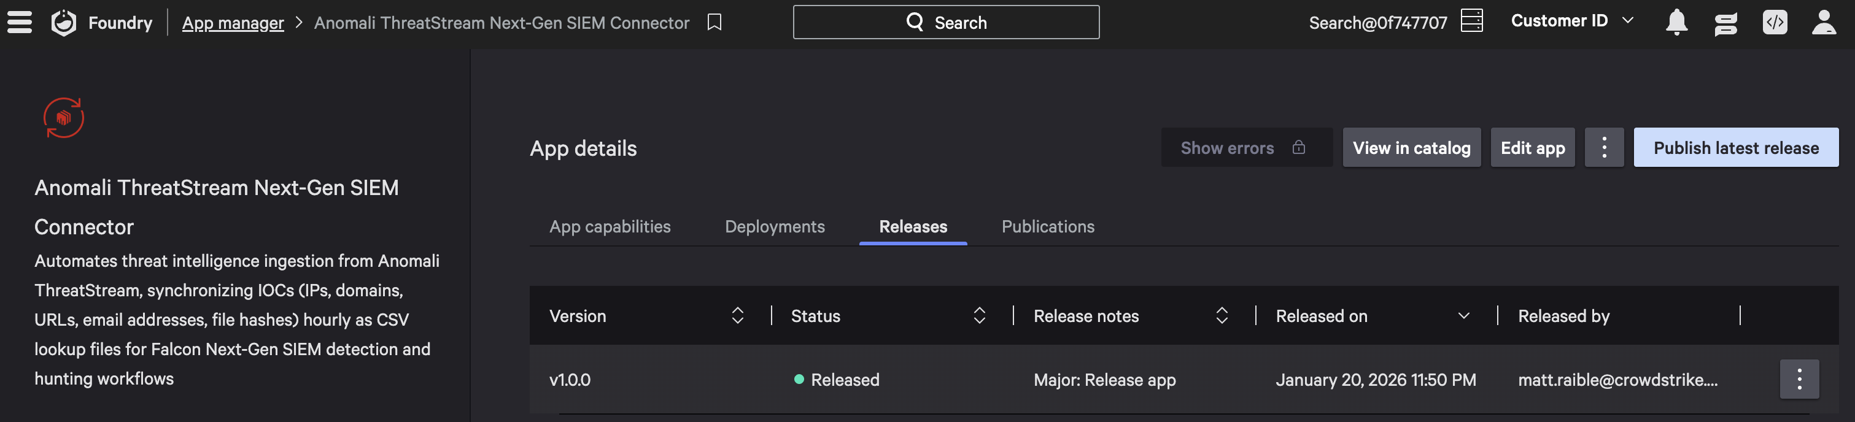Sort table by Status column
The image size is (1855, 422).
[x=979, y=315]
